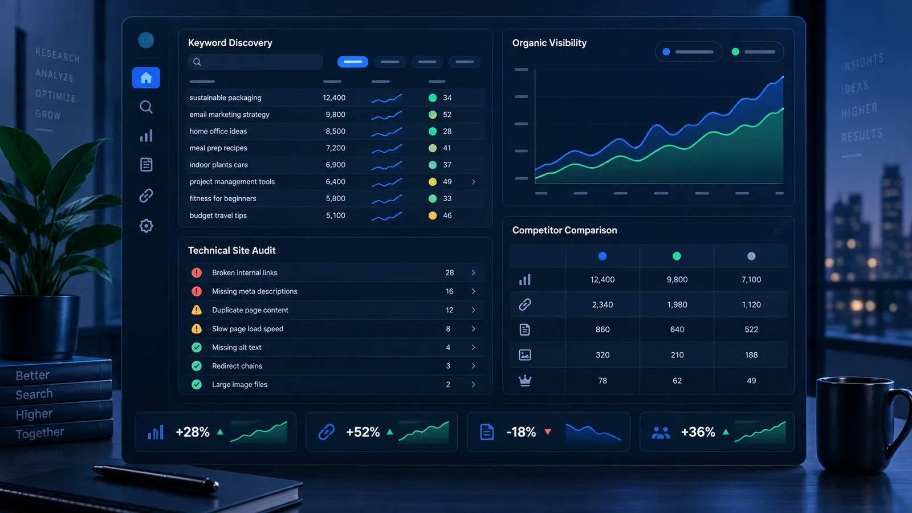Image resolution: width=912 pixels, height=513 pixels.
Task: Click people icon on +36% card
Action: click(661, 433)
